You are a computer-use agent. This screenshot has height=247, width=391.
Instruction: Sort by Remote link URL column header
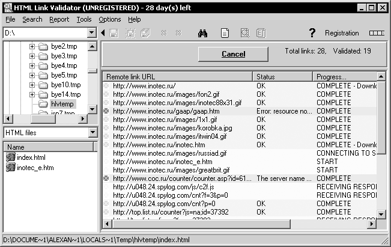(x=178, y=76)
